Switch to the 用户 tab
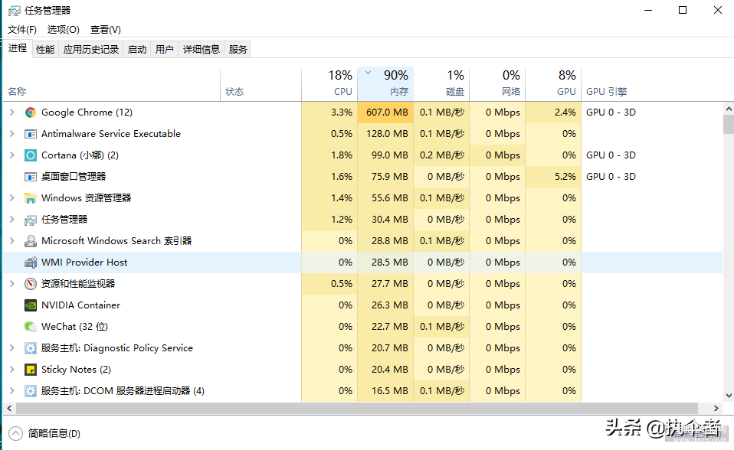Screen dimensions: 734x450 pos(164,50)
